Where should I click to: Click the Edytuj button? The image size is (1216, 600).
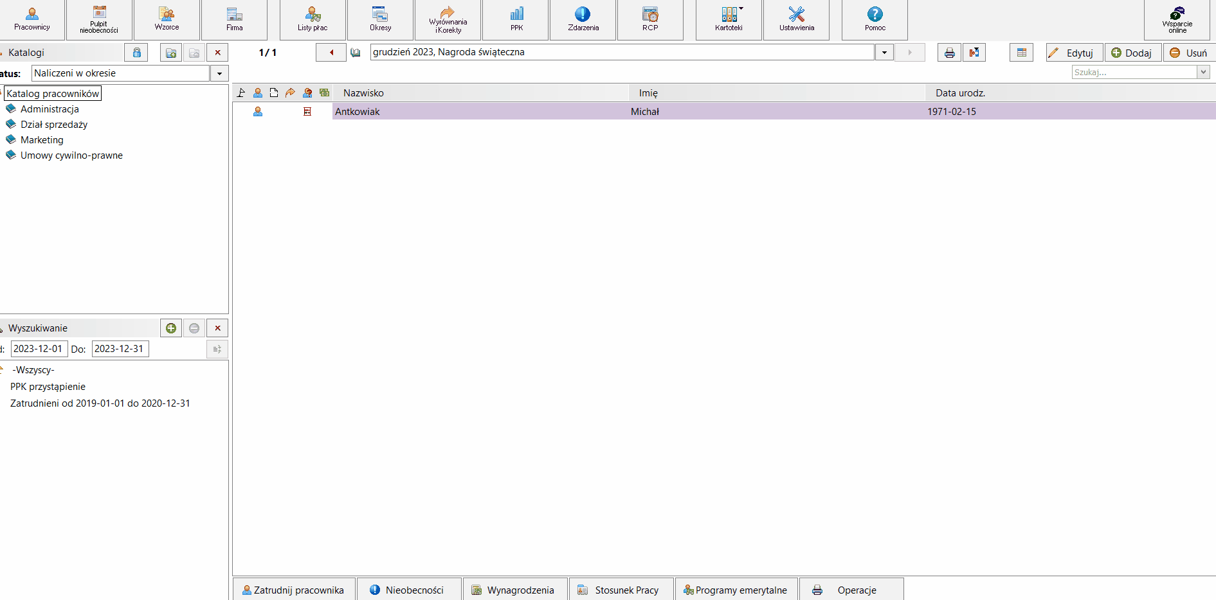coord(1075,53)
